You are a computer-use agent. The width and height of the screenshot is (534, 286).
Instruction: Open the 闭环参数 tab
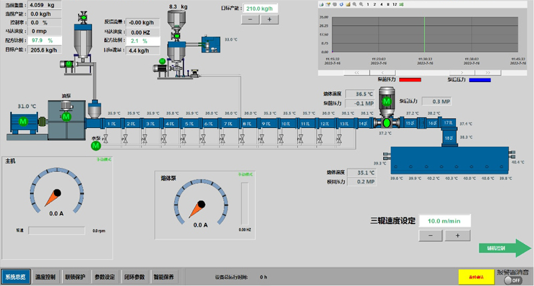[x=134, y=277]
